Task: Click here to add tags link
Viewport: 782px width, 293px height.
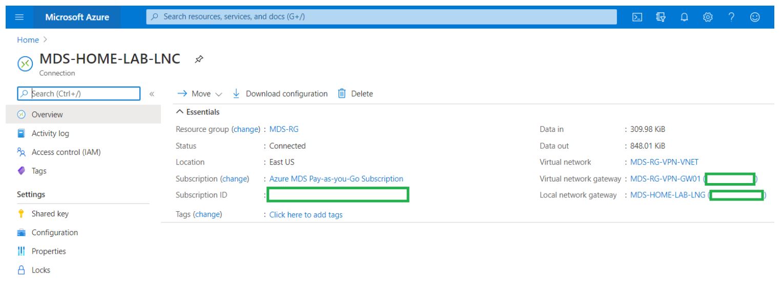Action: point(306,215)
